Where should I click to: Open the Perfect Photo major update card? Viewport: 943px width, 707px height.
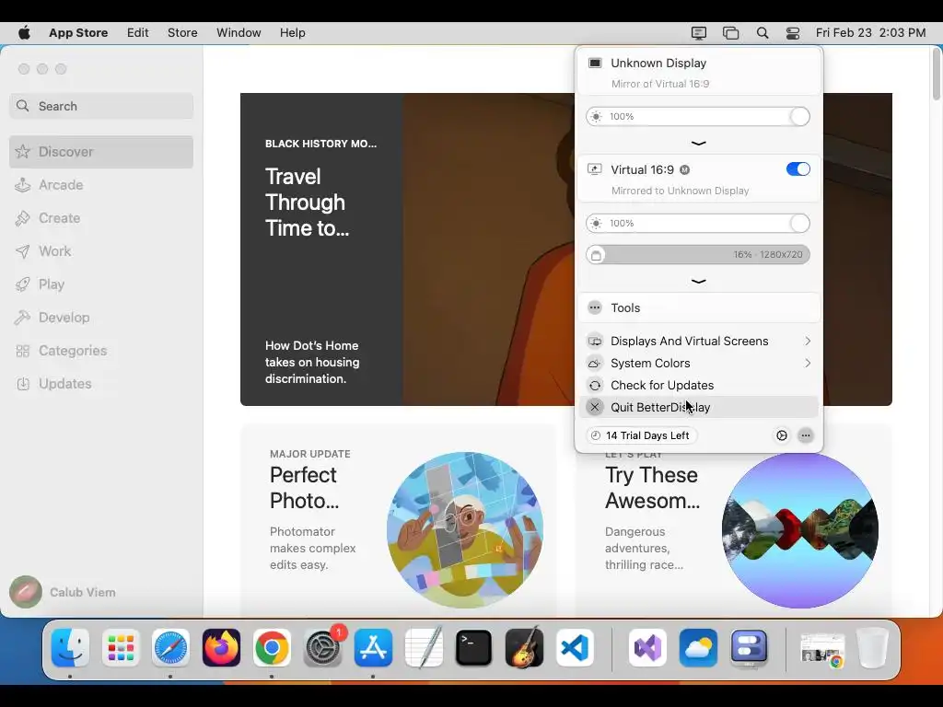pyautogui.click(x=398, y=521)
